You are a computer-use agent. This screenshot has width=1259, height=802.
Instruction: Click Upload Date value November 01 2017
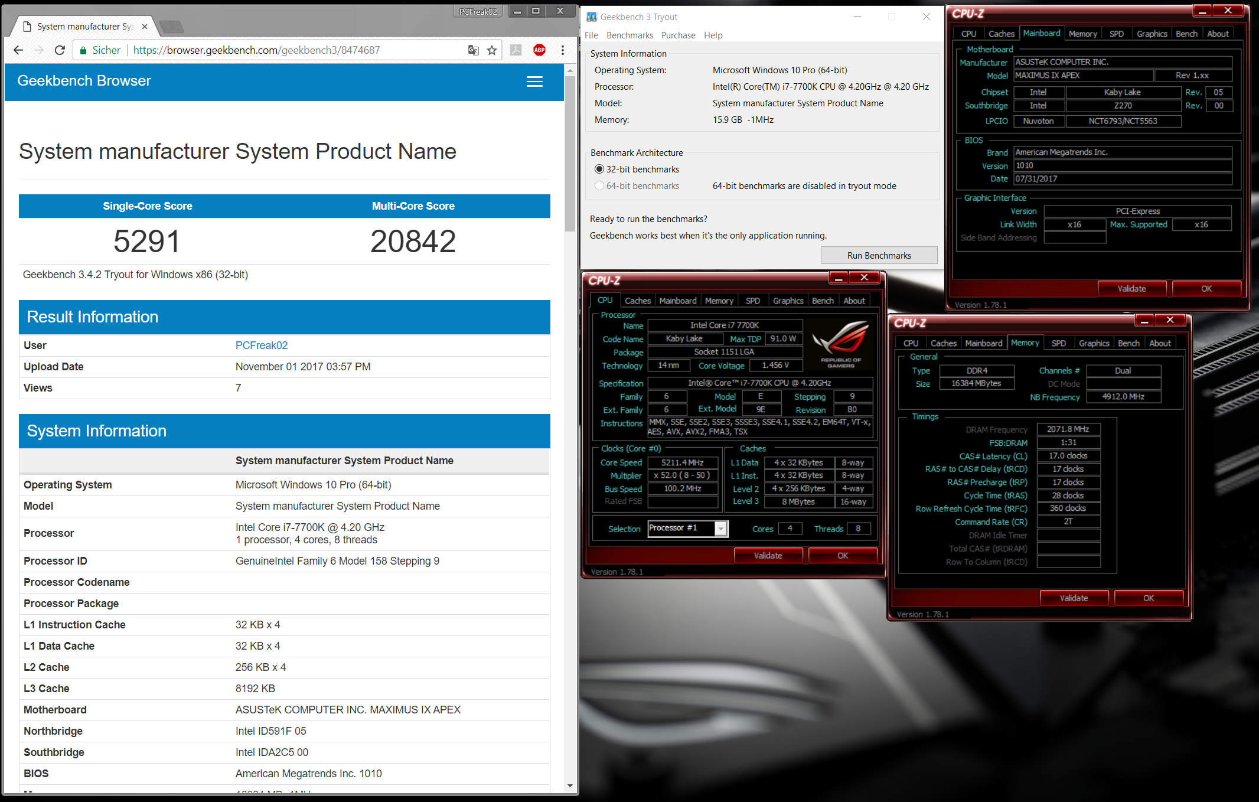(303, 366)
